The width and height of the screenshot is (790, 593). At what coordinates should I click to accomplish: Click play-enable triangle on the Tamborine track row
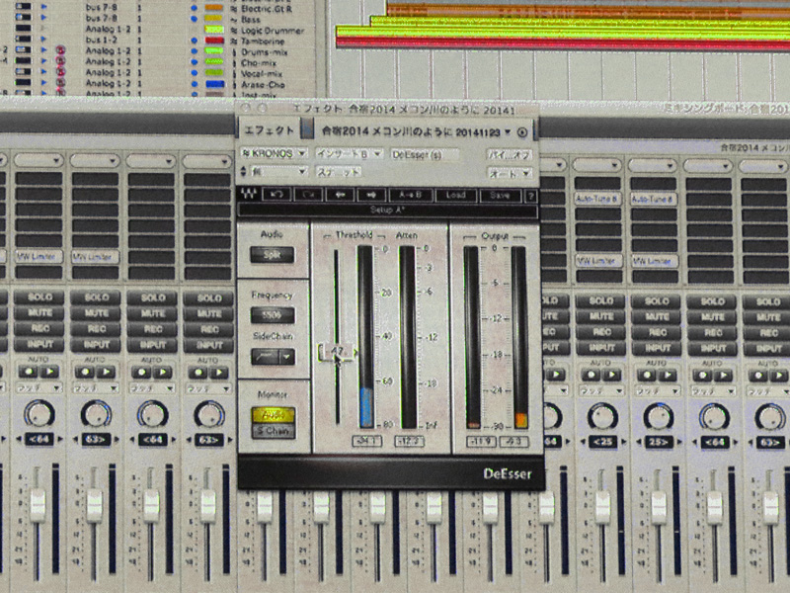(43, 40)
